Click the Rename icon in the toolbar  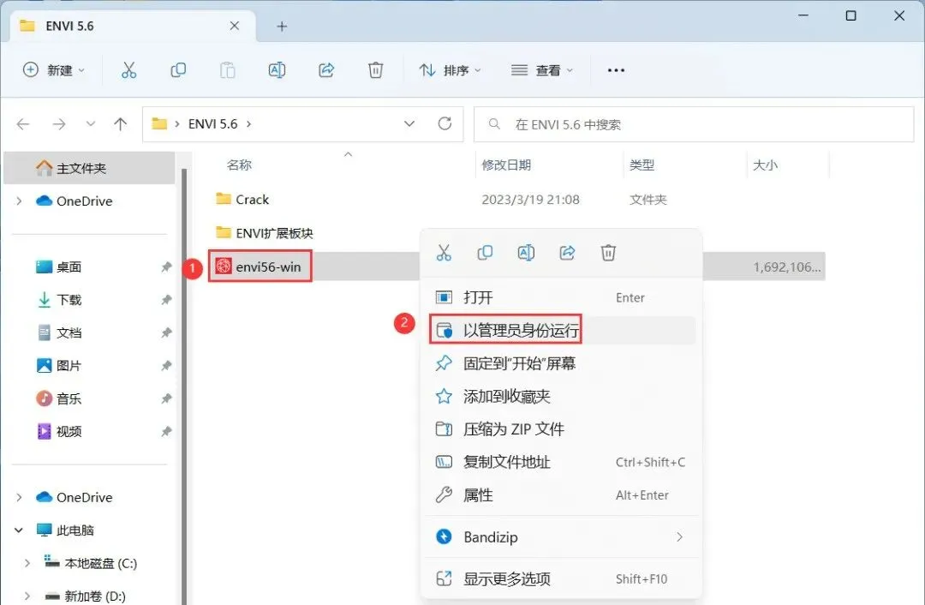click(277, 70)
